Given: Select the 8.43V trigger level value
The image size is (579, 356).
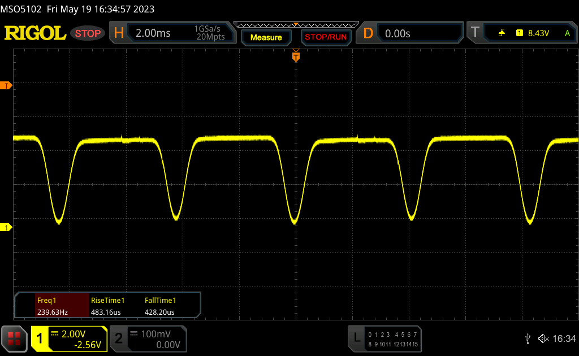Looking at the screenshot, I should [x=538, y=33].
